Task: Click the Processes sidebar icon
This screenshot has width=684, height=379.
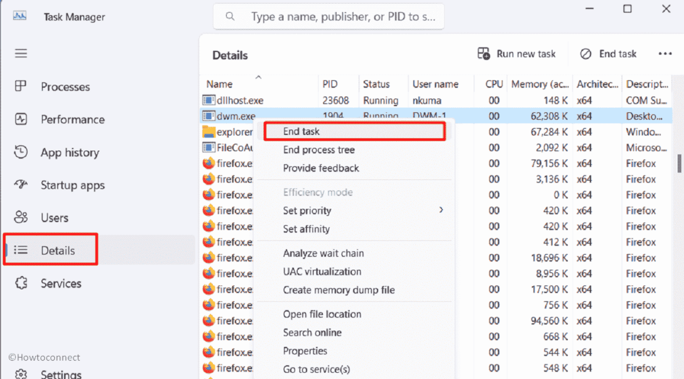Action: click(x=21, y=86)
